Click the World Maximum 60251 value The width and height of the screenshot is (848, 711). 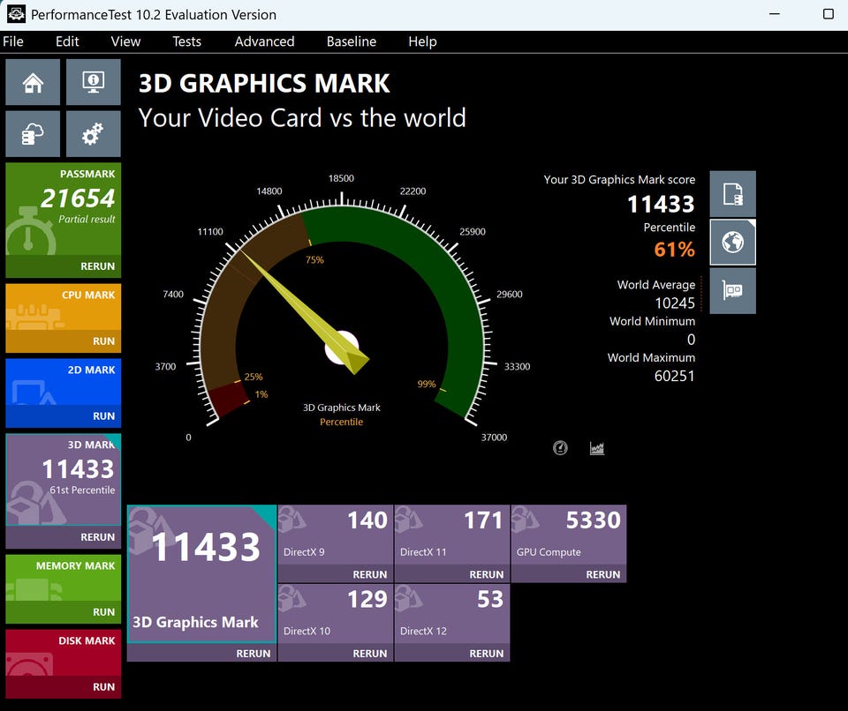(x=674, y=376)
